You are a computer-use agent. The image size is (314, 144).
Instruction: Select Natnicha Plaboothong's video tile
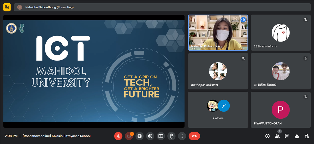point(218,32)
